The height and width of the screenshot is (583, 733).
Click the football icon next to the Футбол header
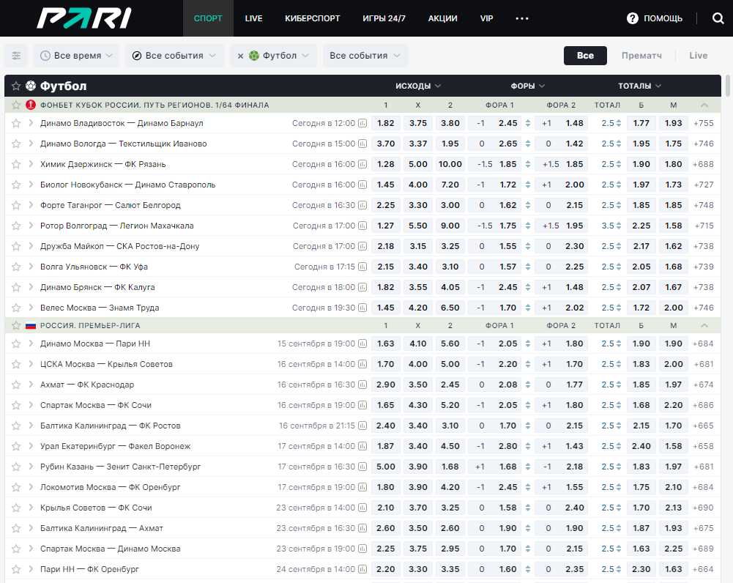(31, 86)
